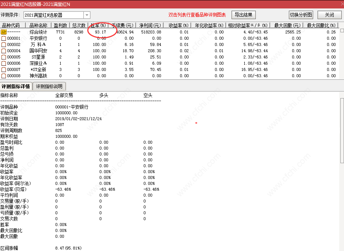Click the date range 2019/01/02-2021/12/24

pyautogui.click(x=78, y=119)
